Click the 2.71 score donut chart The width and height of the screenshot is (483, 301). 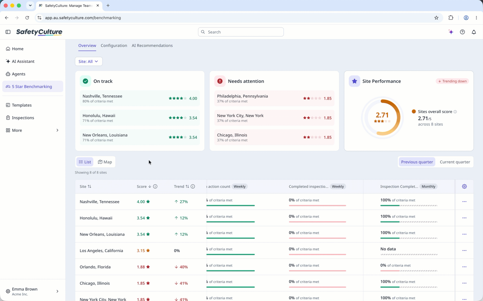(x=382, y=117)
